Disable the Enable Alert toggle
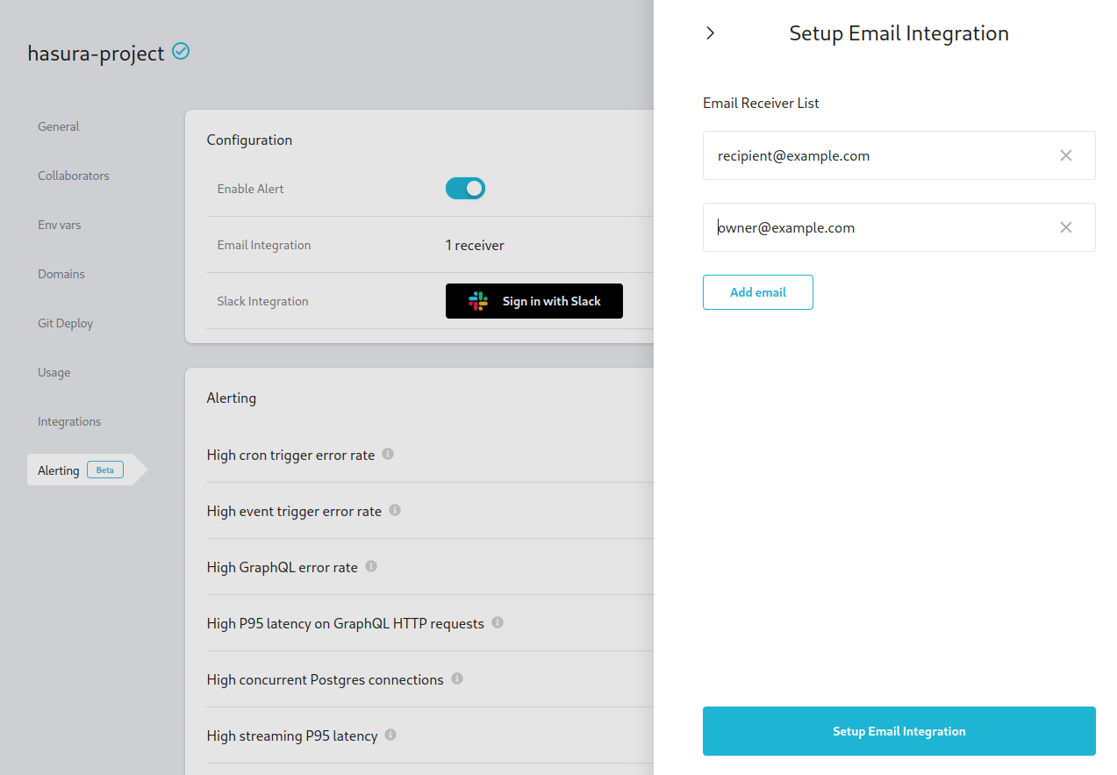This screenshot has height=775, width=1117. [x=465, y=188]
